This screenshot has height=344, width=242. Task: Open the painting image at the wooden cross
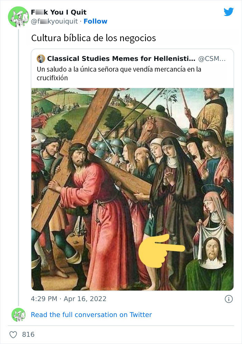point(80,138)
